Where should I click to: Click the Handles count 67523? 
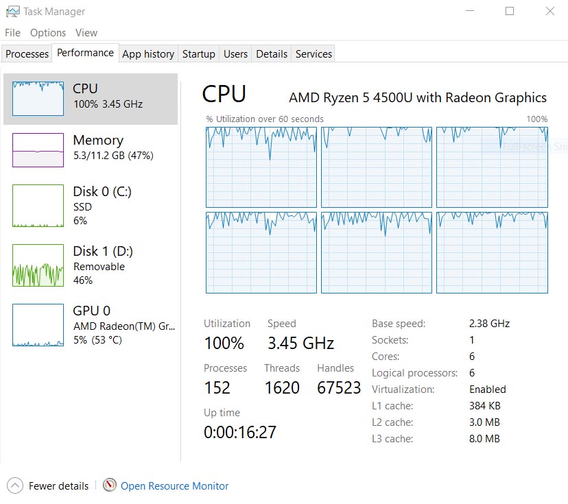click(339, 388)
